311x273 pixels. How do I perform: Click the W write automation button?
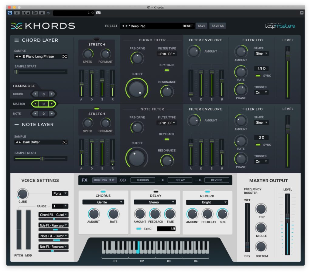(28, 13)
